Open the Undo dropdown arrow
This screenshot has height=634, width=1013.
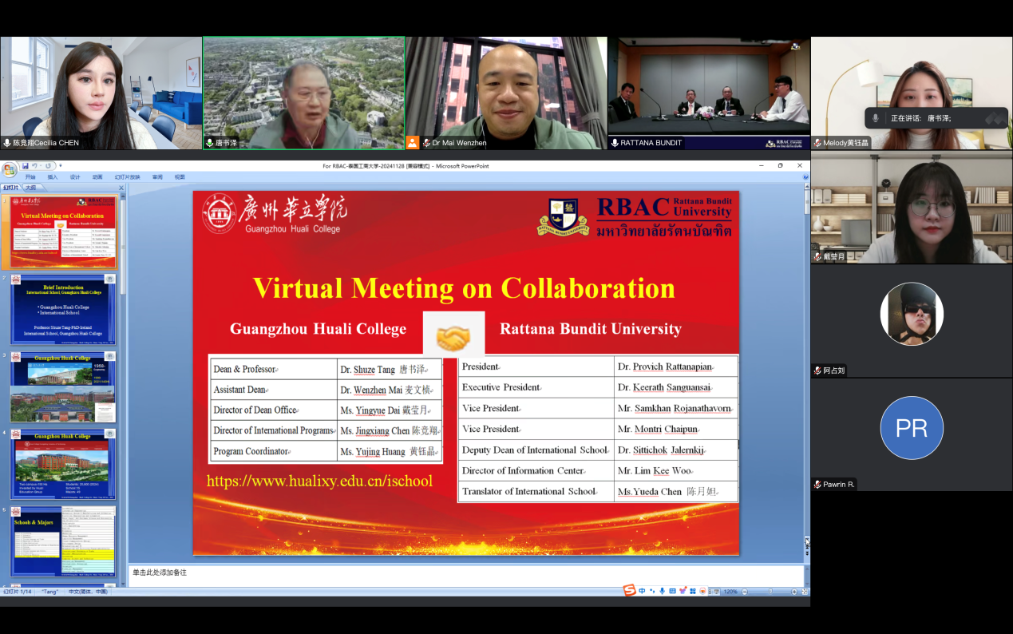[x=40, y=164]
